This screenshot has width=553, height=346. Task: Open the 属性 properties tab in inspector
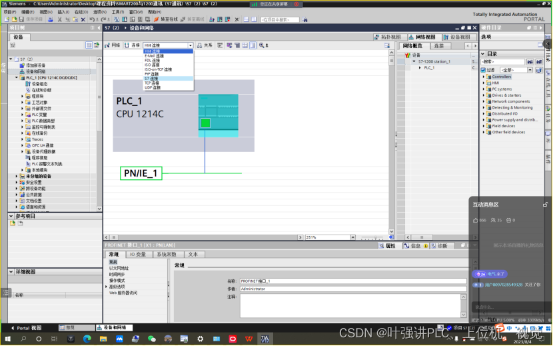[388, 246]
